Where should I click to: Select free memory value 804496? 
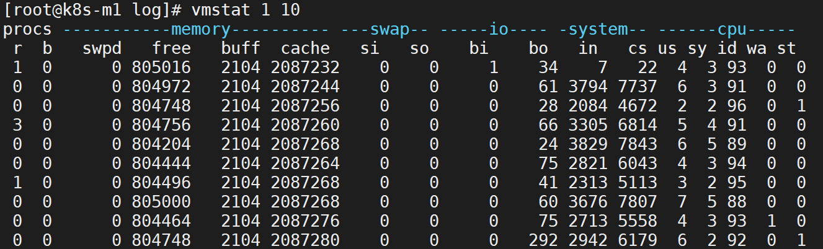161,183
